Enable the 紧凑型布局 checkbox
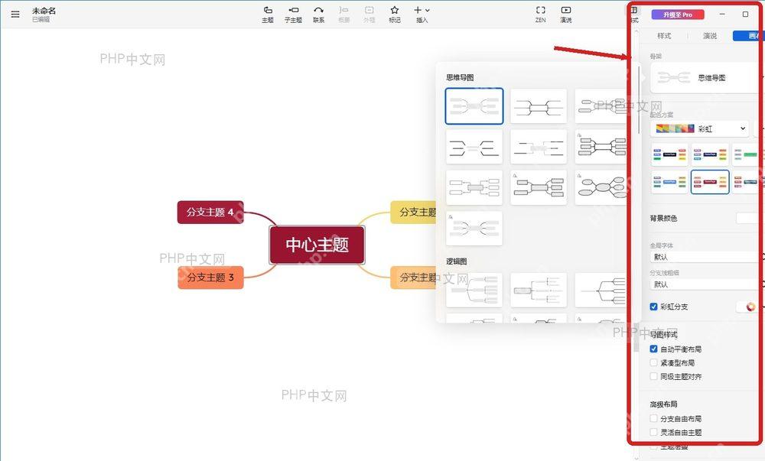 (654, 362)
